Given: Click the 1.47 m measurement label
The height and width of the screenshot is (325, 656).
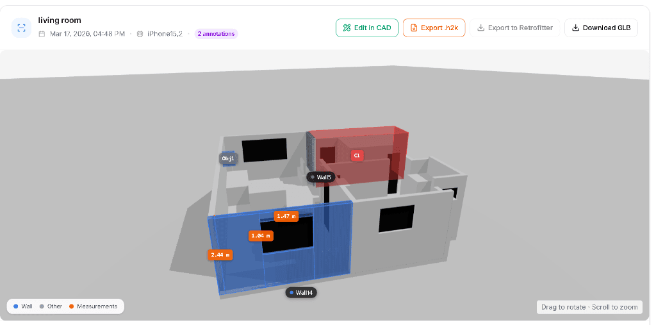Looking at the screenshot, I should [x=286, y=217].
